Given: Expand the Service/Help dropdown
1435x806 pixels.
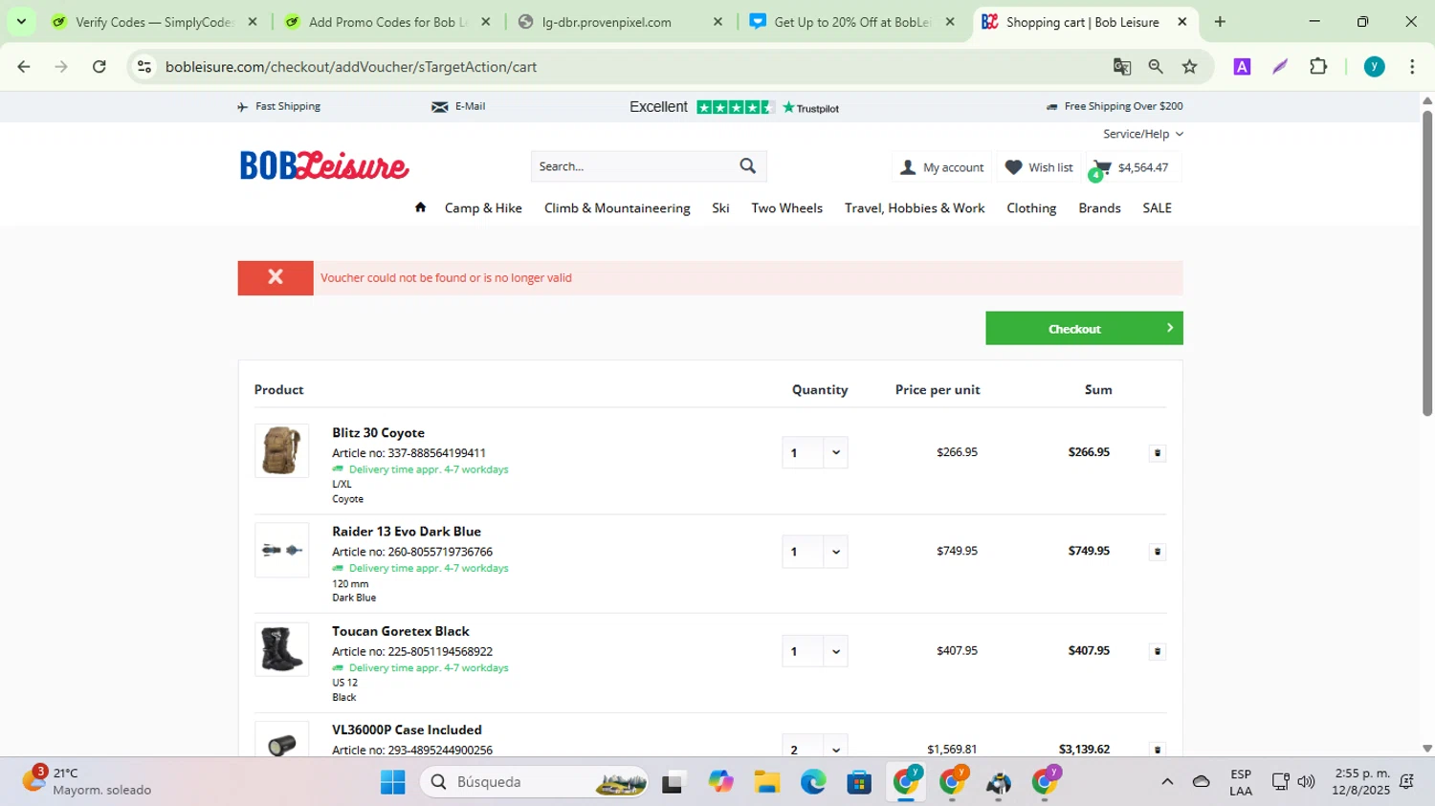Looking at the screenshot, I should [1142, 134].
